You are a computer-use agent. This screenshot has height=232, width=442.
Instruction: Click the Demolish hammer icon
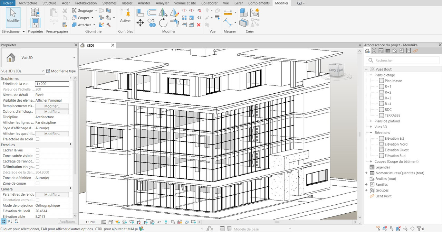(x=108, y=25)
